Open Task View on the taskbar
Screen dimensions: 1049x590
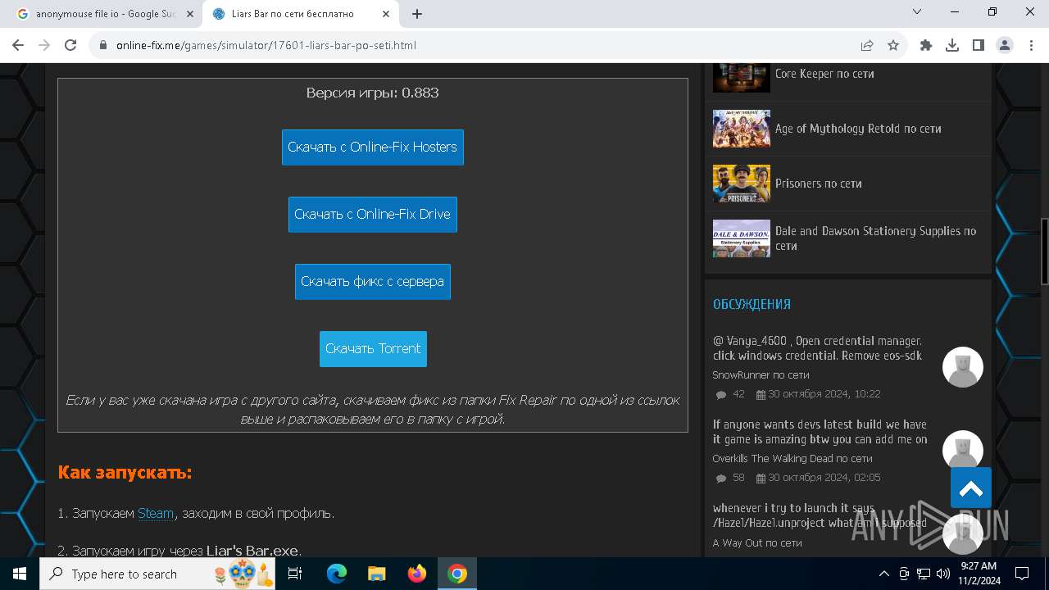coord(296,574)
